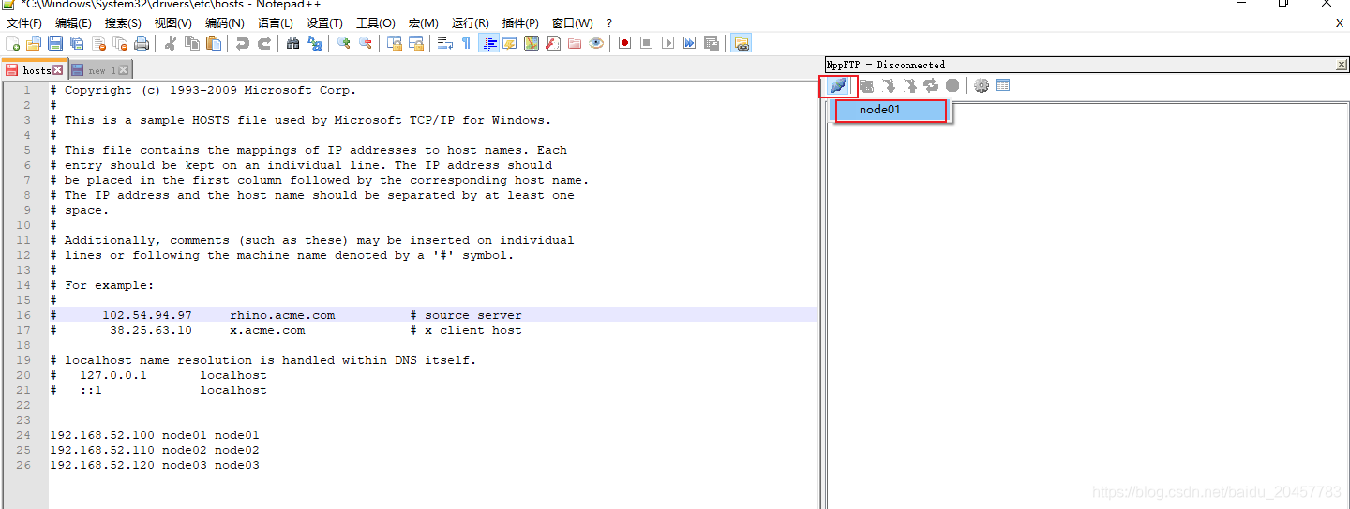1350x509 pixels.
Task: Open the Replace dialog icon
Action: [315, 43]
